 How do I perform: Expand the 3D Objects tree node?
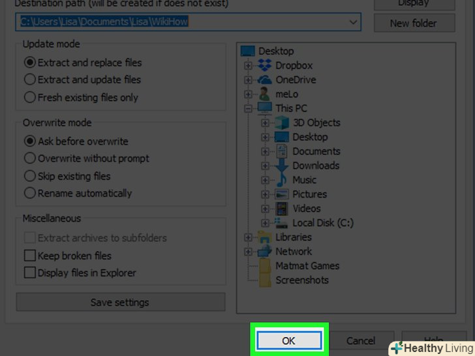click(265, 123)
